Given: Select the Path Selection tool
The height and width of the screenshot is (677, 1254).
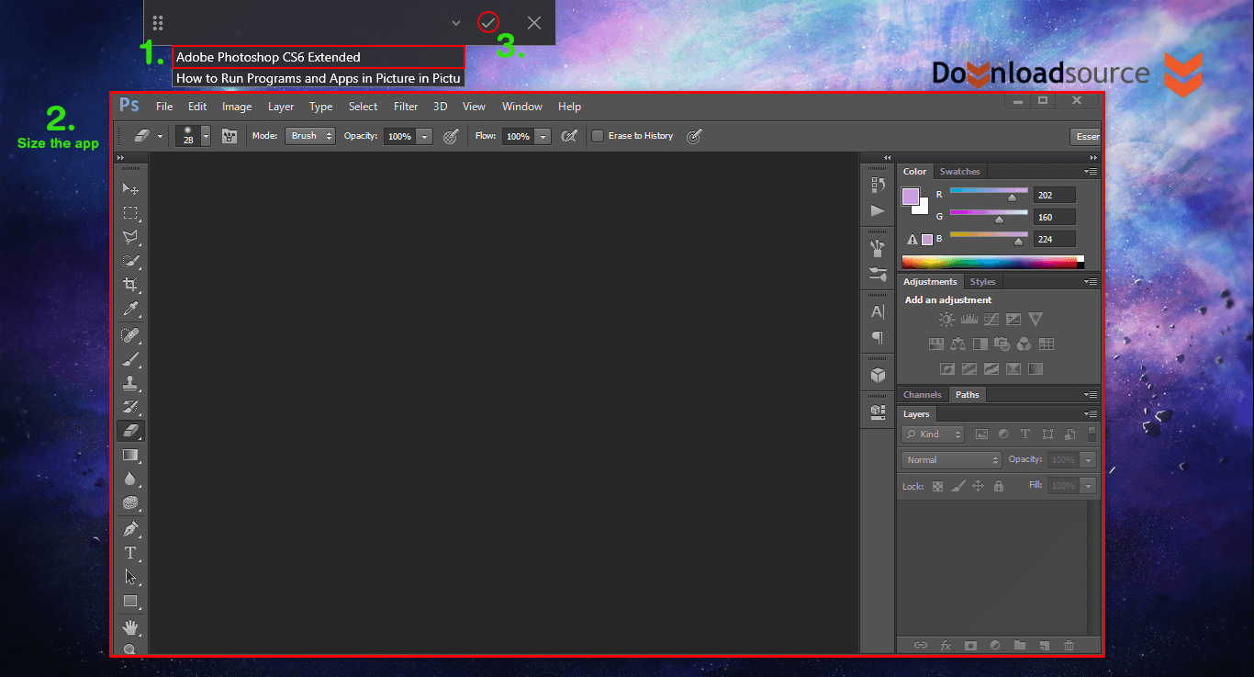Looking at the screenshot, I should pos(130,577).
